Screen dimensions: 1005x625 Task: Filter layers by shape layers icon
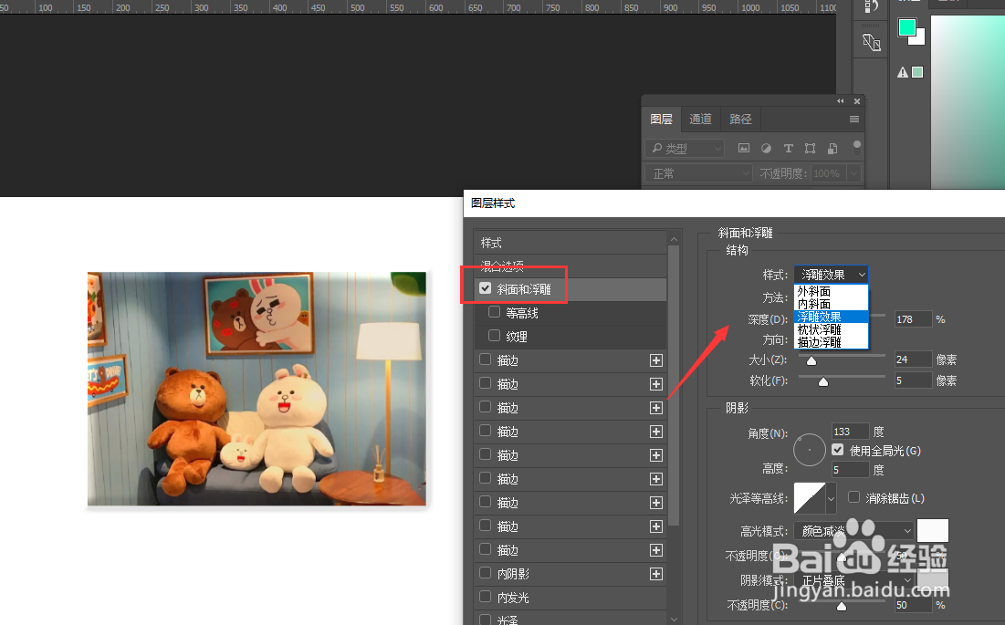click(x=811, y=148)
